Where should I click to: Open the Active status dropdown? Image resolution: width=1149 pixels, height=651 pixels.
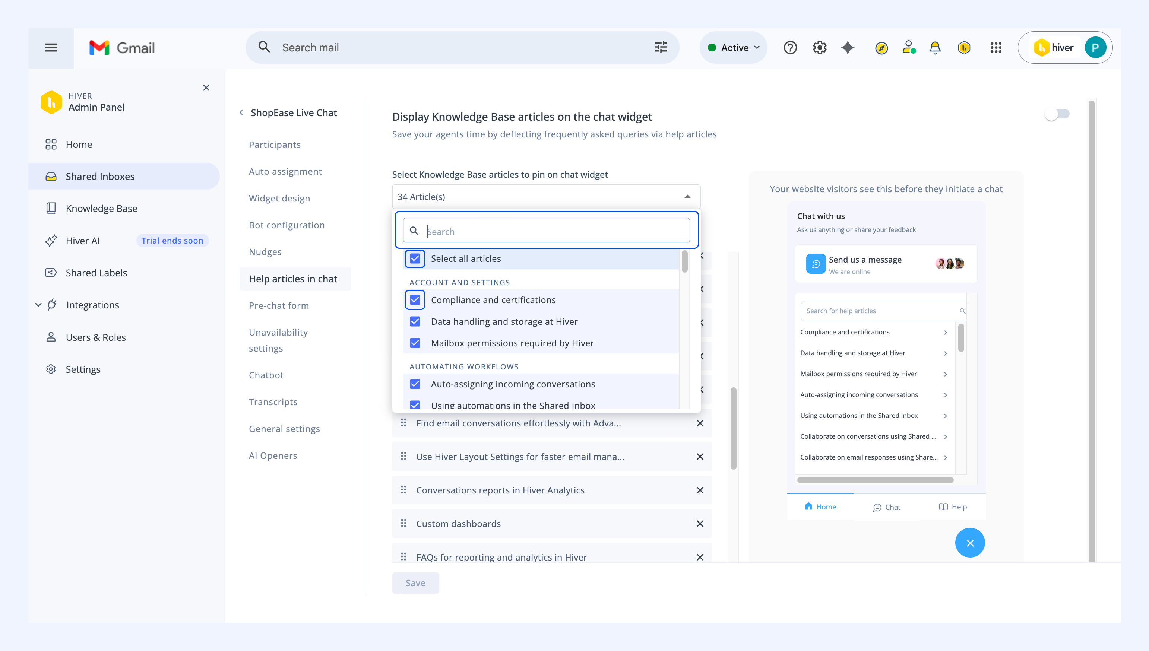(x=733, y=47)
